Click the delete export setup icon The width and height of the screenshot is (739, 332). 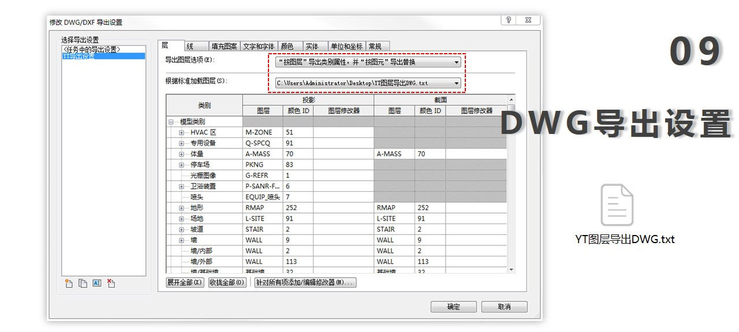[x=111, y=283]
